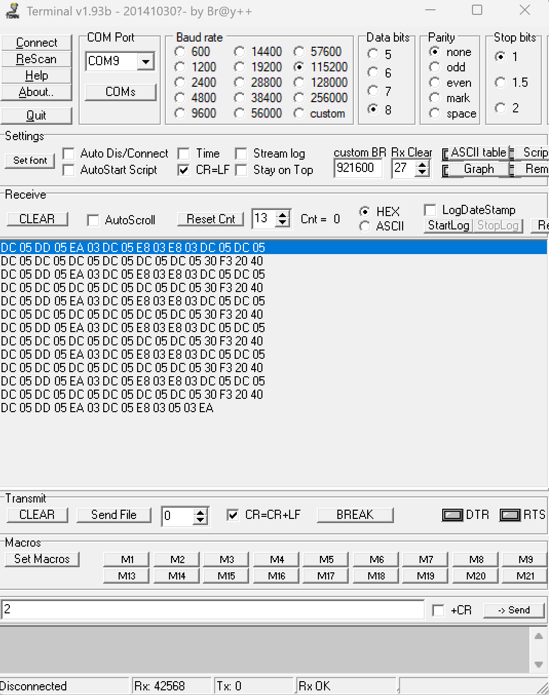The width and height of the screenshot is (549, 695).
Task: Set parity to even
Action: tap(434, 83)
